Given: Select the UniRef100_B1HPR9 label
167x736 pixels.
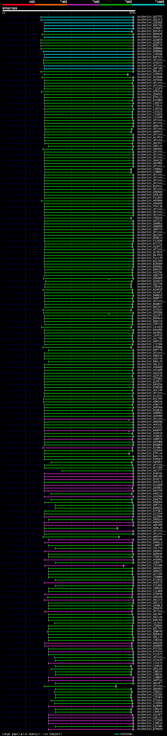Looking at the screenshot, I should 150,706.
